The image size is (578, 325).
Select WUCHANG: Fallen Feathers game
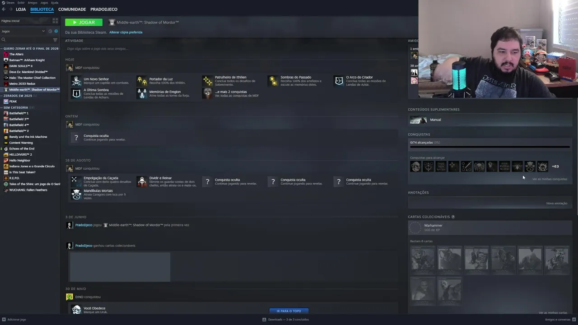tap(28, 190)
